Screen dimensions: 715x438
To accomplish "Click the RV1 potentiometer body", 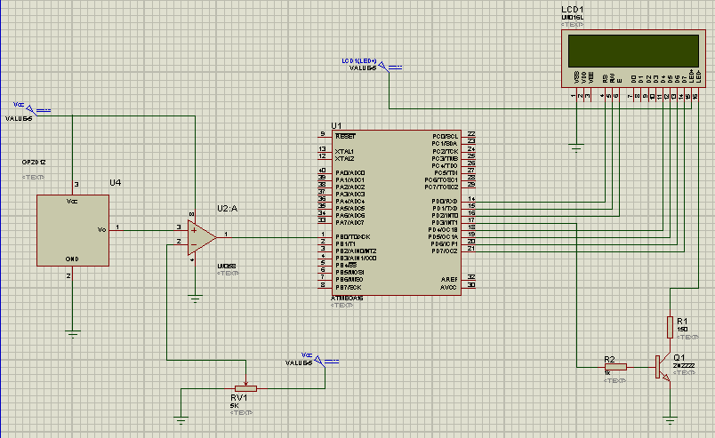I will [245, 388].
